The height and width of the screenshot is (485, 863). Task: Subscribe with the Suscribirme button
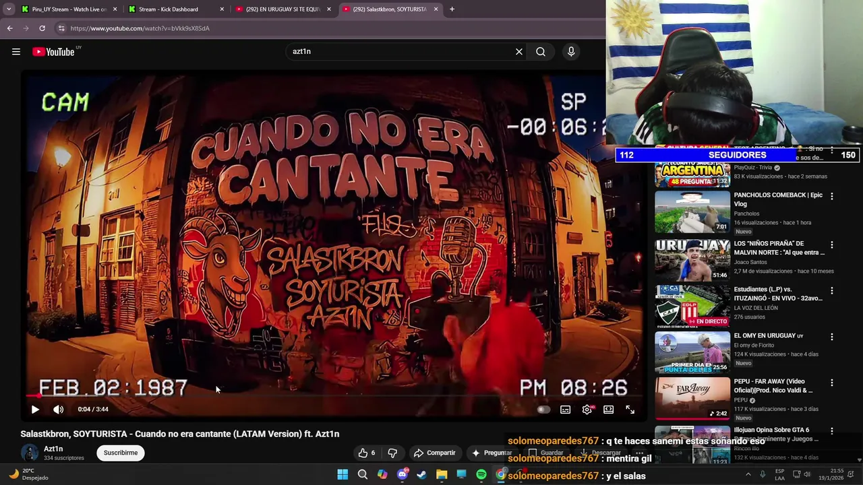click(121, 453)
